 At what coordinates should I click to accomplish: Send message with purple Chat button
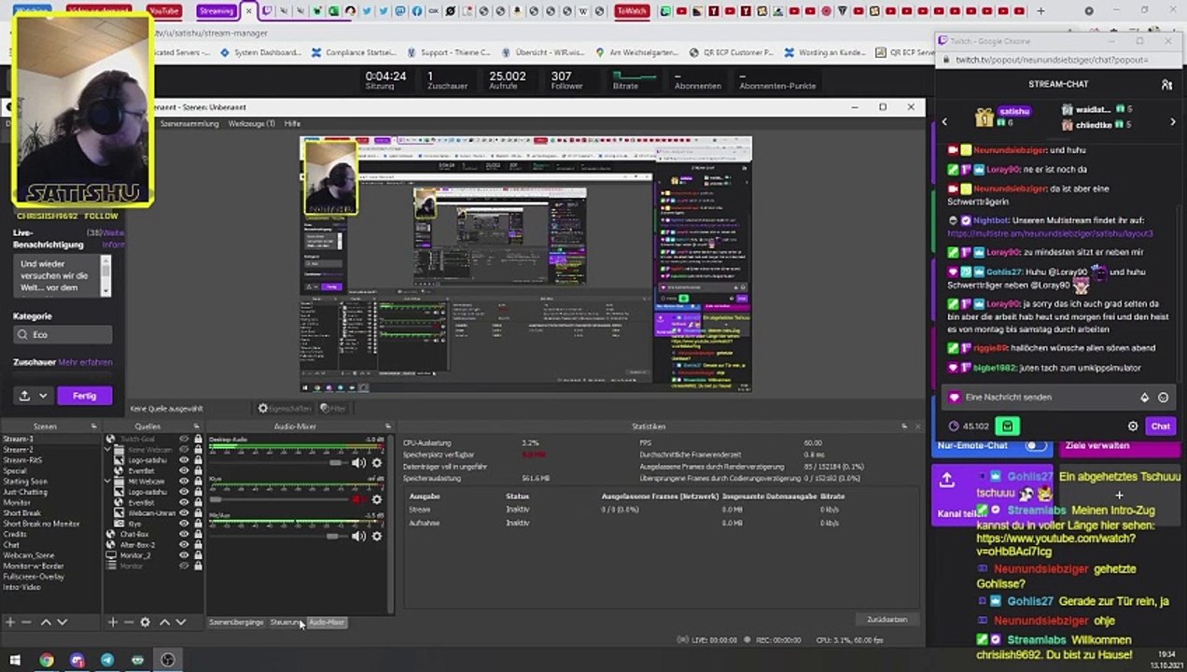[x=1160, y=427]
